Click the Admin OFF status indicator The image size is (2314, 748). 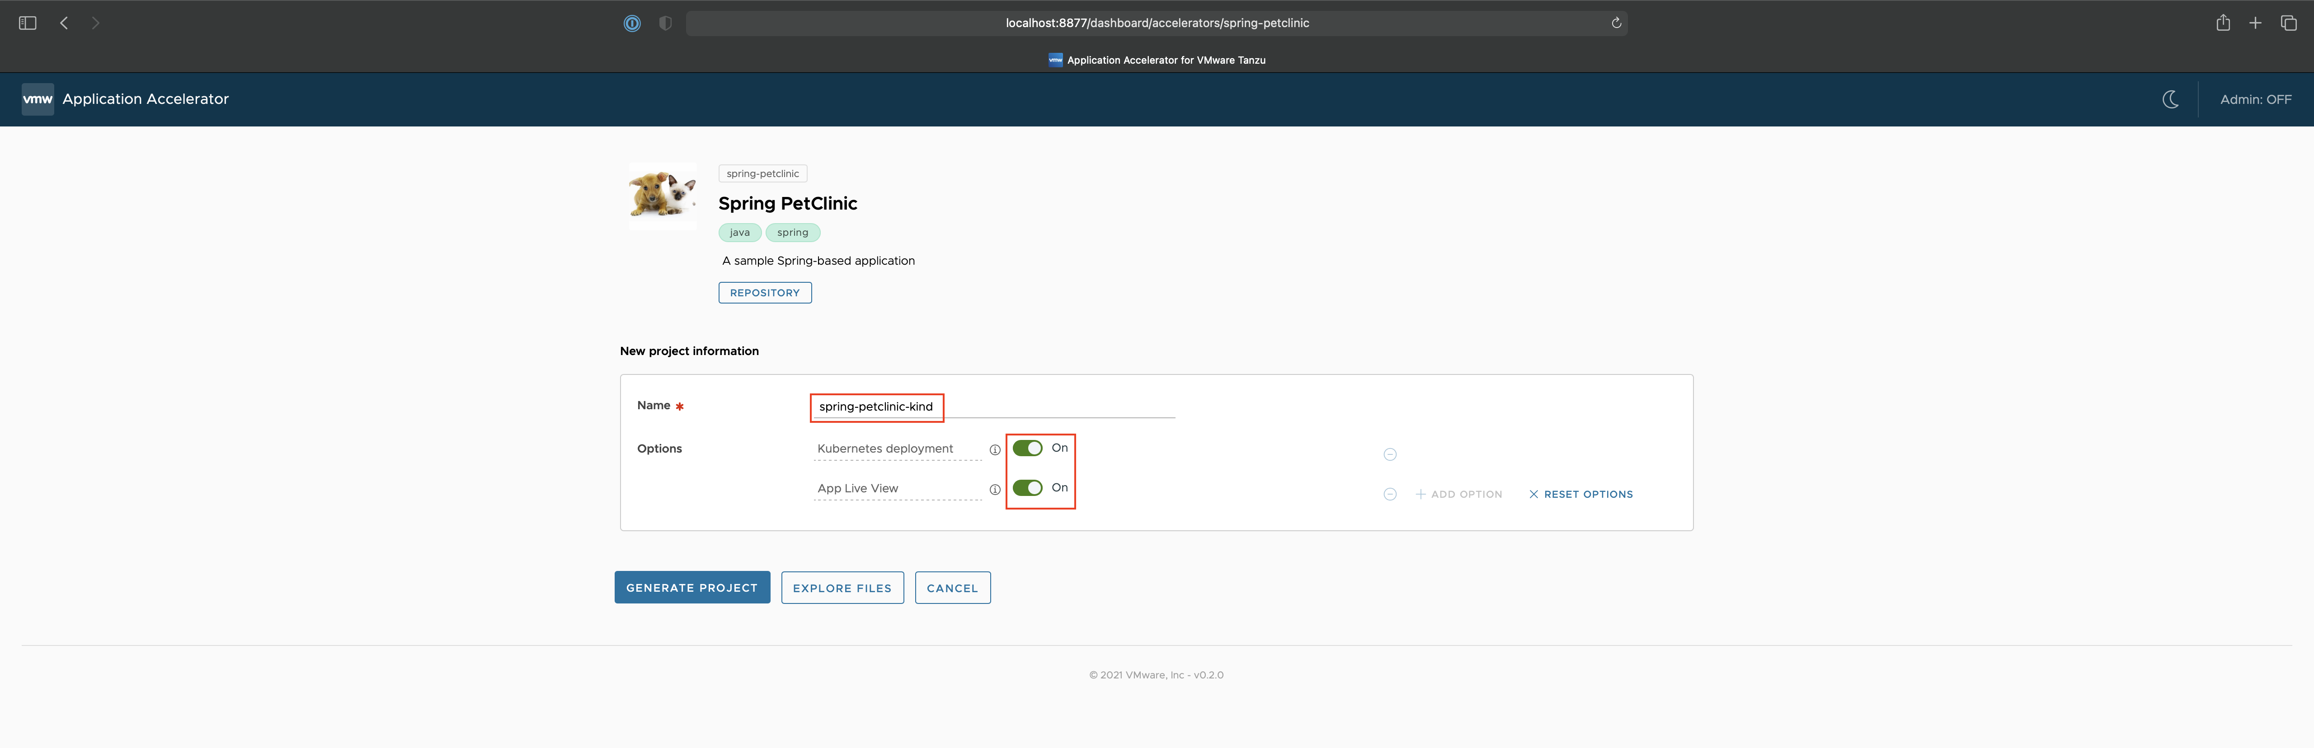tap(2253, 99)
